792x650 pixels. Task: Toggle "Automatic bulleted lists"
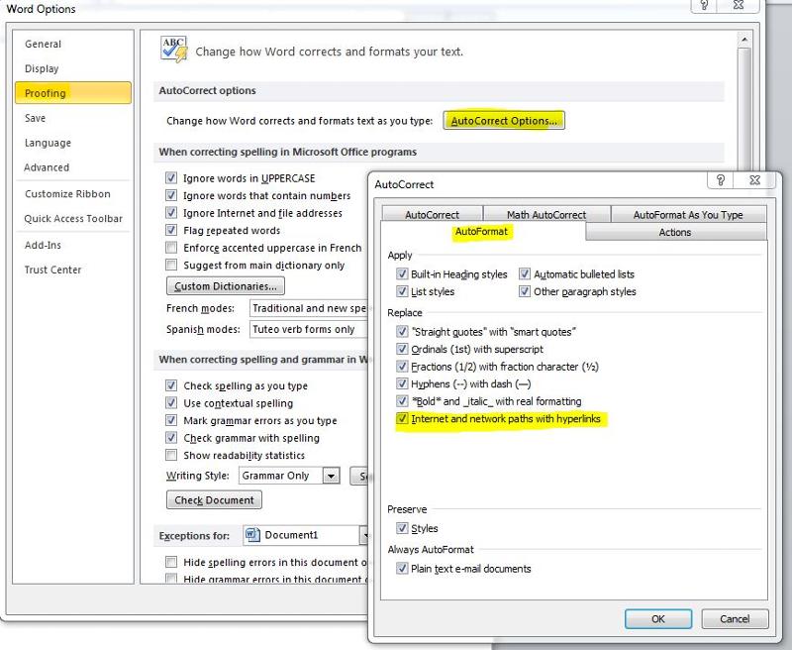(x=524, y=275)
